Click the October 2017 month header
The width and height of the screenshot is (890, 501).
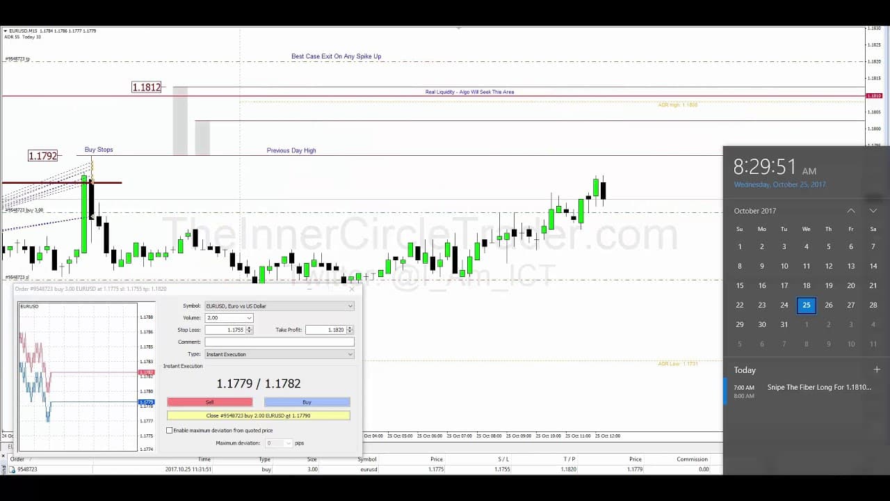755,211
